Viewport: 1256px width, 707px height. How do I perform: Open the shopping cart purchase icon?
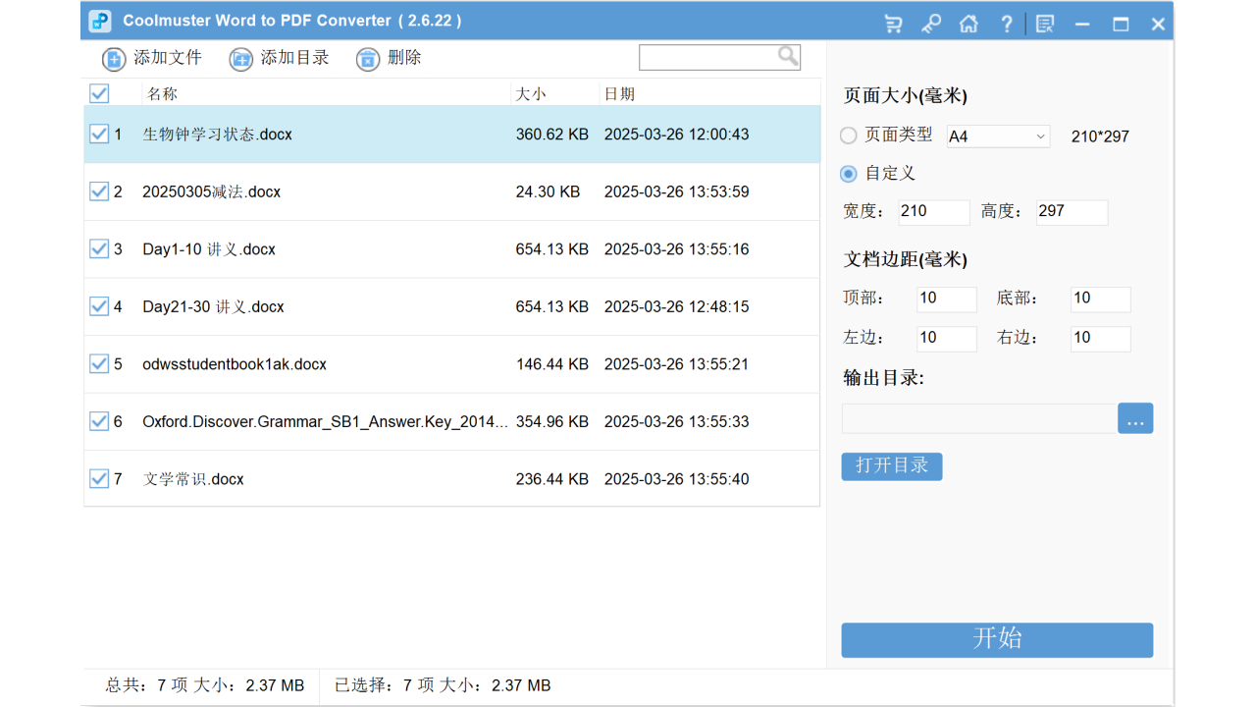892,23
